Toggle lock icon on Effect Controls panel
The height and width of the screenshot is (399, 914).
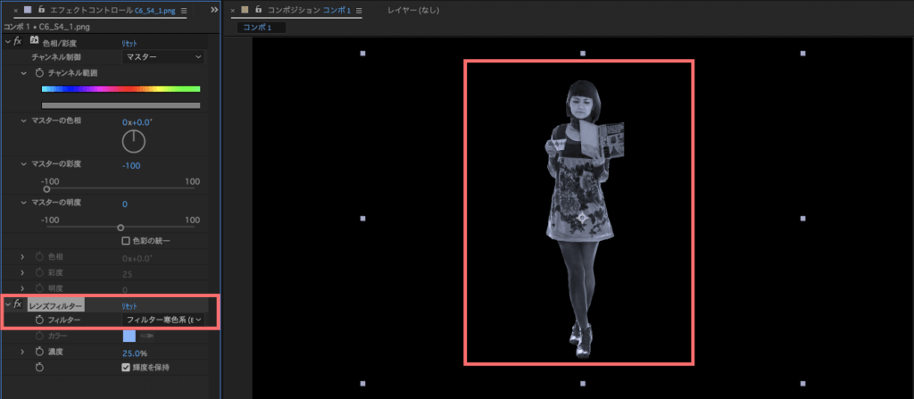pyautogui.click(x=41, y=10)
